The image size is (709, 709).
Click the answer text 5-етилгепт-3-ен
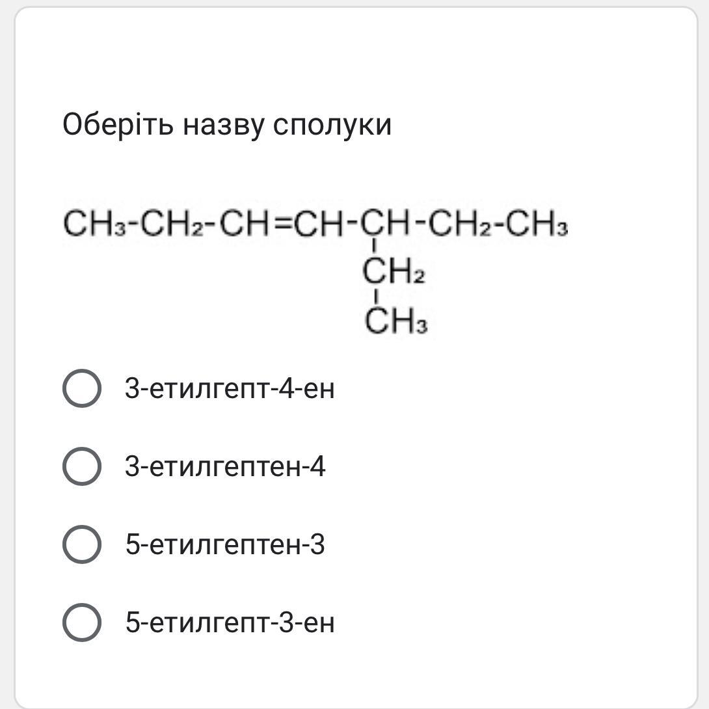(230, 622)
